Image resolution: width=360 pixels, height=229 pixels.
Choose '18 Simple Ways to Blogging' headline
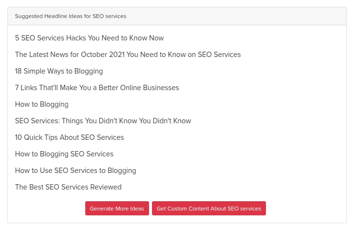pyautogui.click(x=59, y=71)
